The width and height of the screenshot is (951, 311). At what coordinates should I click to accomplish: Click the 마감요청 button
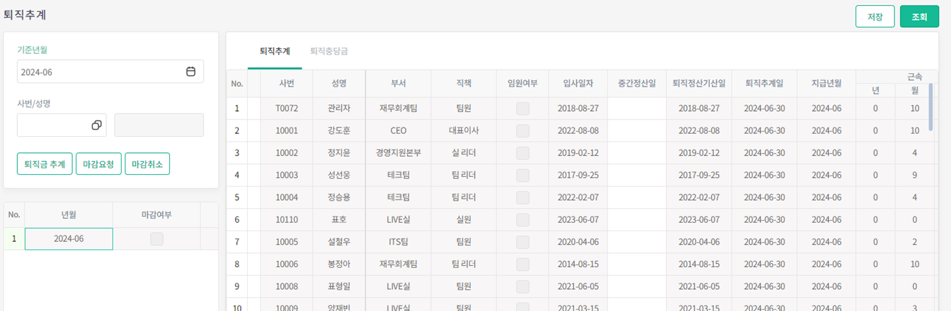click(98, 163)
